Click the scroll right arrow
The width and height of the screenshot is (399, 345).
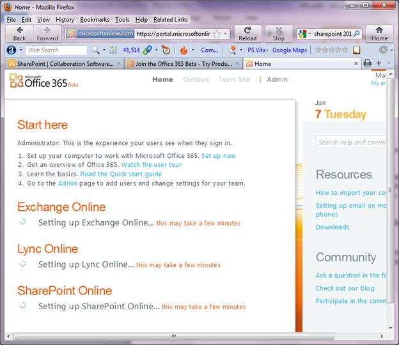(382, 336)
